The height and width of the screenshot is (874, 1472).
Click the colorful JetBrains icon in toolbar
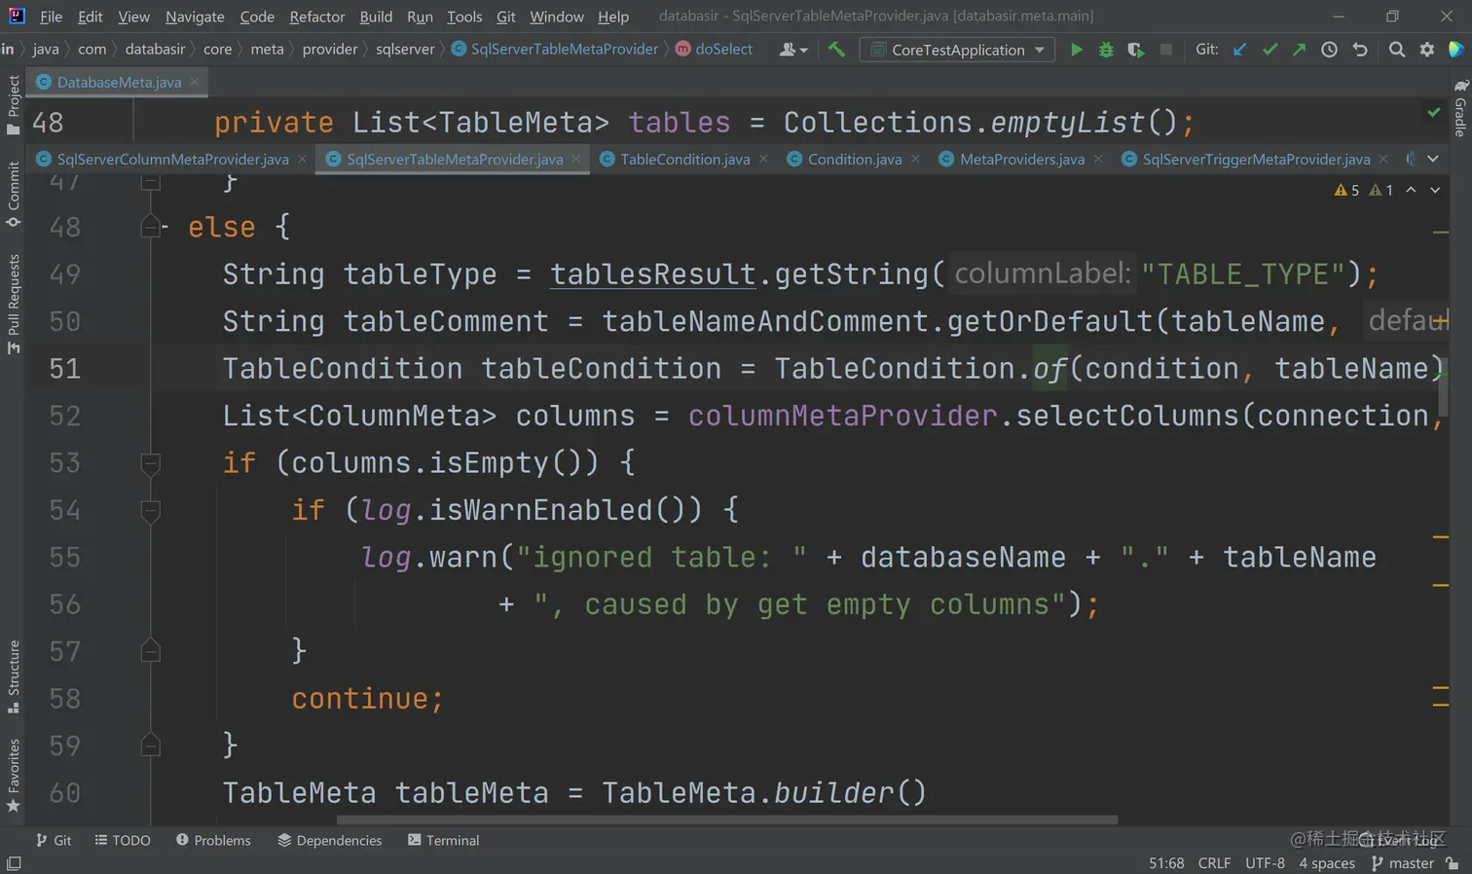coord(1456,50)
